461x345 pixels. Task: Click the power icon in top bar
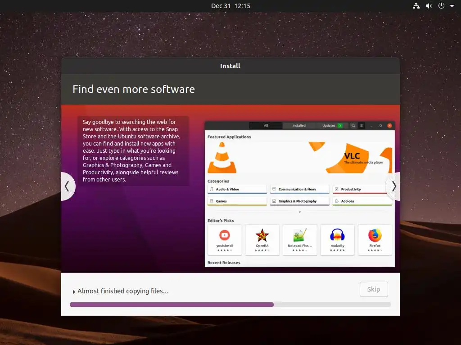click(441, 6)
